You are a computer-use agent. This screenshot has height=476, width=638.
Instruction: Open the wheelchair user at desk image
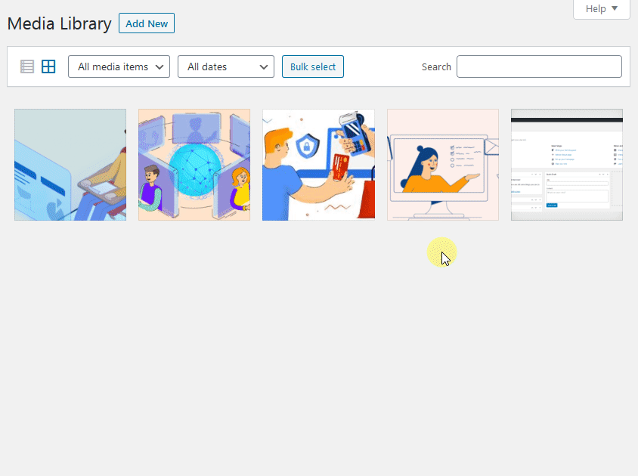(70, 165)
